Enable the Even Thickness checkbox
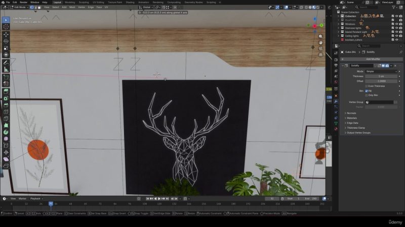The image size is (405, 227). (x=367, y=86)
